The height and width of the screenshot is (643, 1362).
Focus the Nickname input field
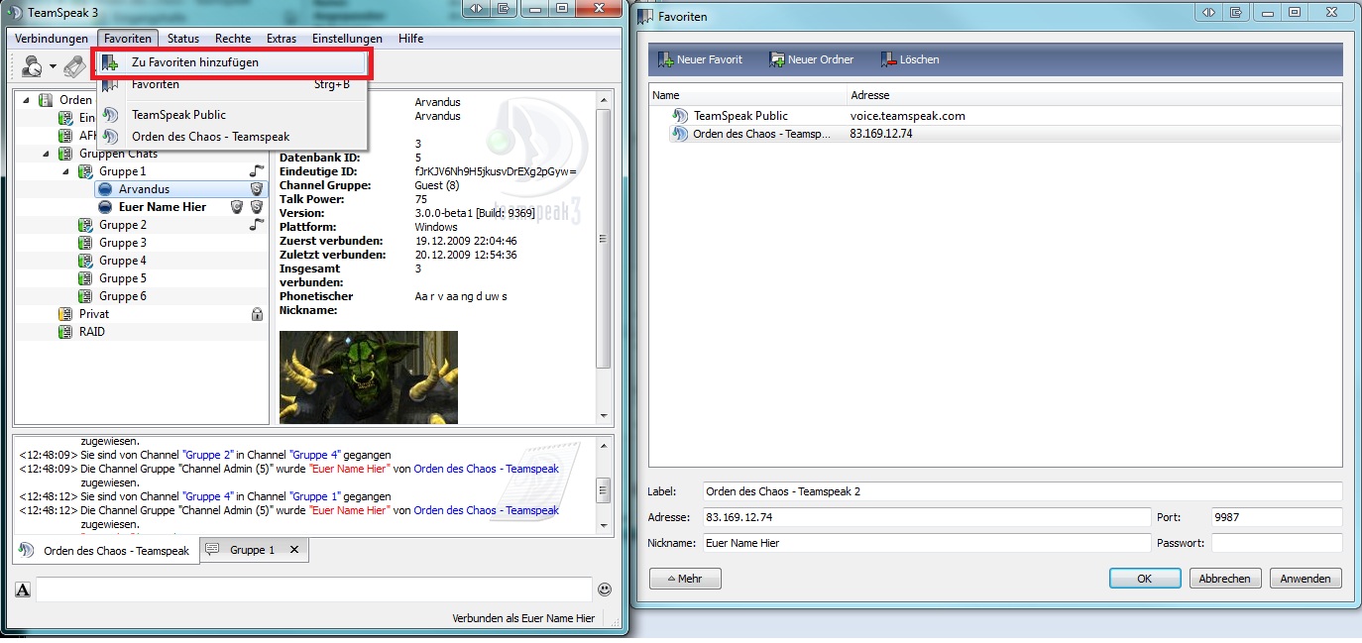pos(927,543)
